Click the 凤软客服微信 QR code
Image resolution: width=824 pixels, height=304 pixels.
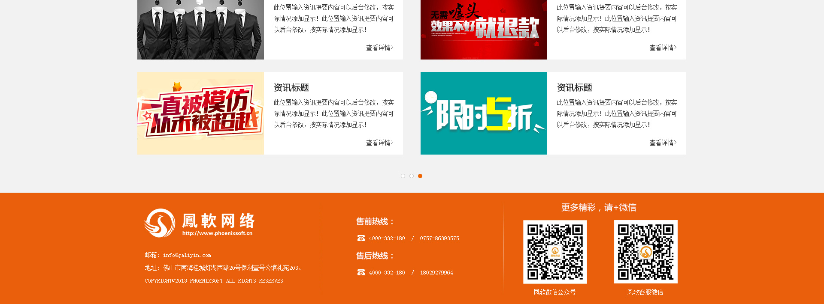click(x=645, y=252)
